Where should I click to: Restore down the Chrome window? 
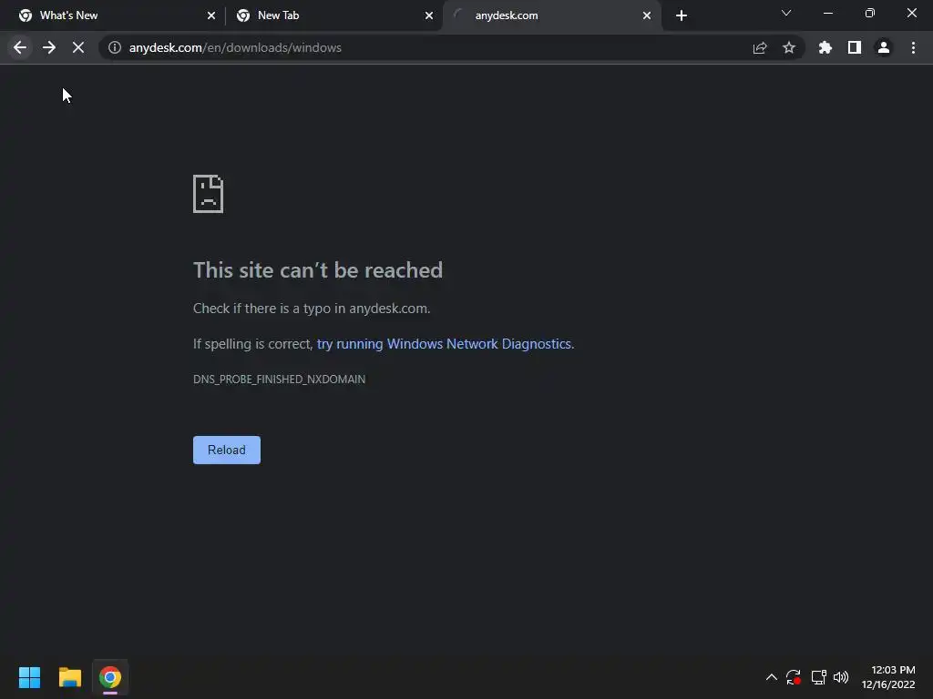tap(870, 13)
